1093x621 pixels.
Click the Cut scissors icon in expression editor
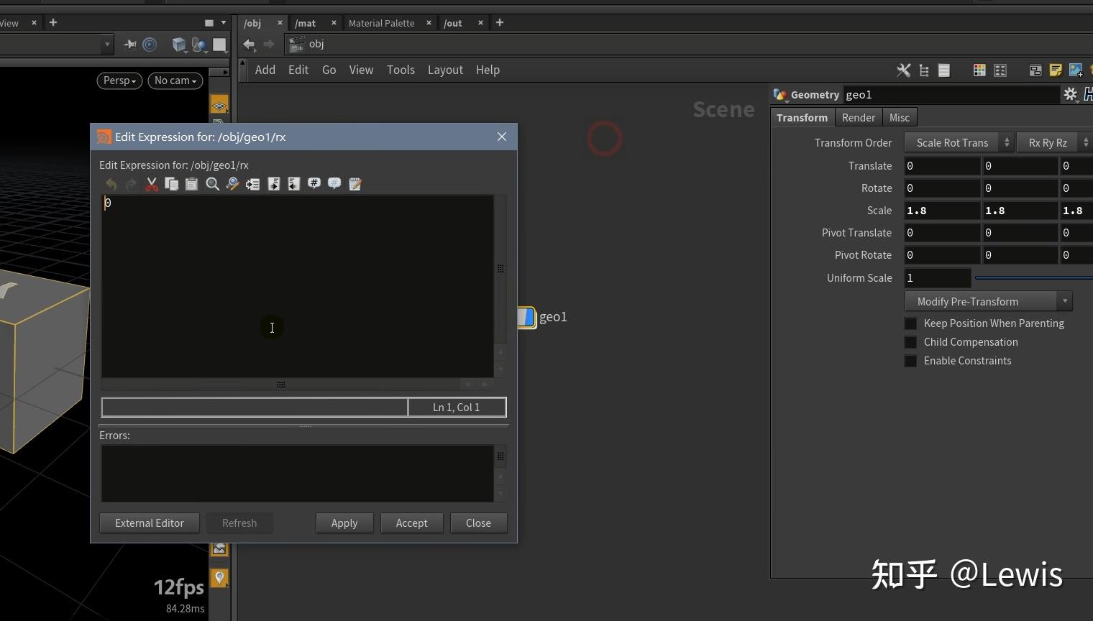click(152, 184)
